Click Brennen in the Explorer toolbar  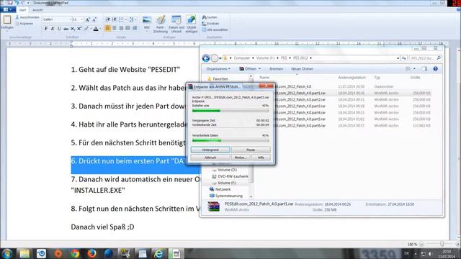point(277,69)
